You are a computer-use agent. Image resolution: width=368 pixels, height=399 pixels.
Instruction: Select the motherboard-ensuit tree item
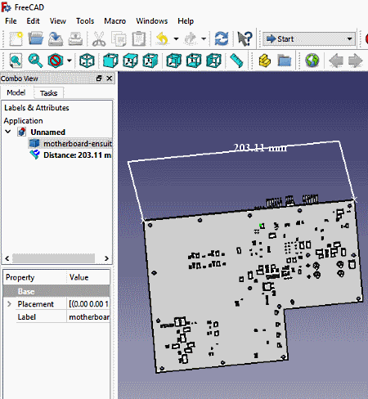[70, 144]
